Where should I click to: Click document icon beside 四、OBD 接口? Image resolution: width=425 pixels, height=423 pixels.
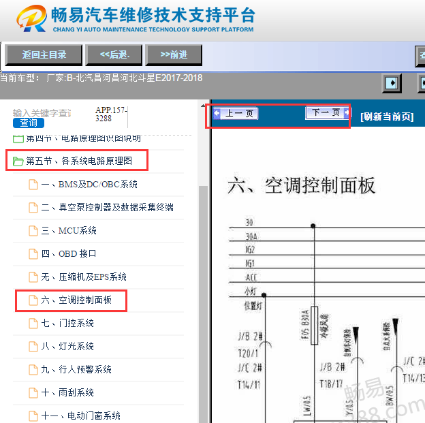click(33, 254)
